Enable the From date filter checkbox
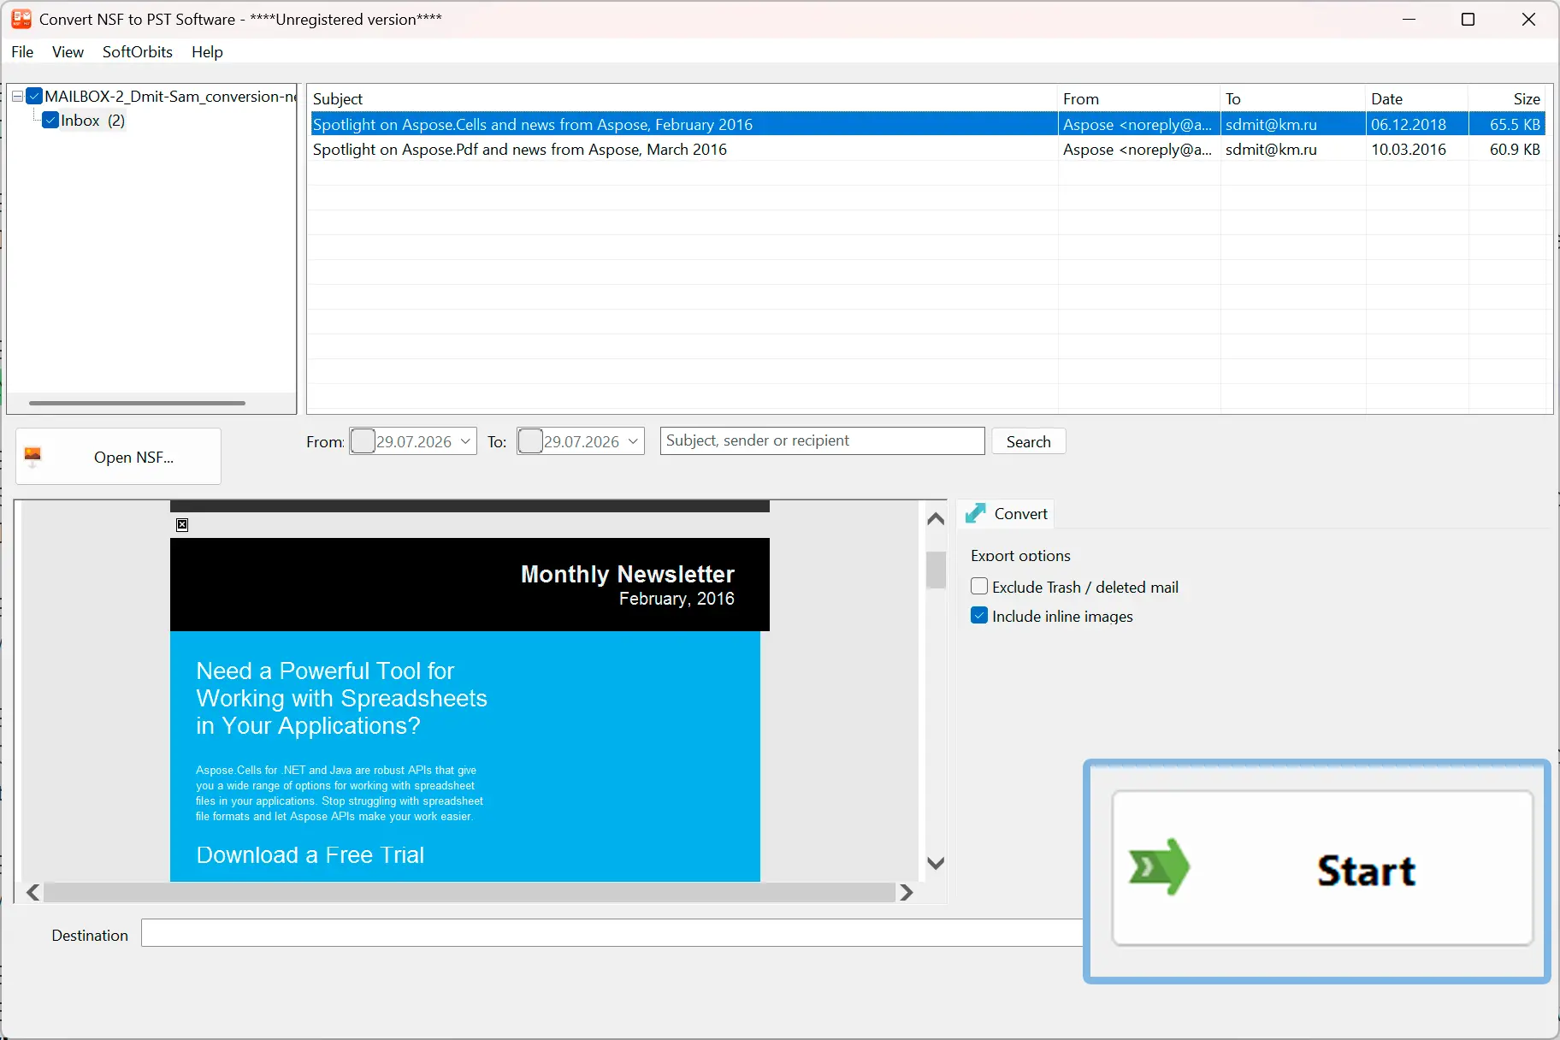Image resolution: width=1560 pixels, height=1040 pixels. pos(363,441)
